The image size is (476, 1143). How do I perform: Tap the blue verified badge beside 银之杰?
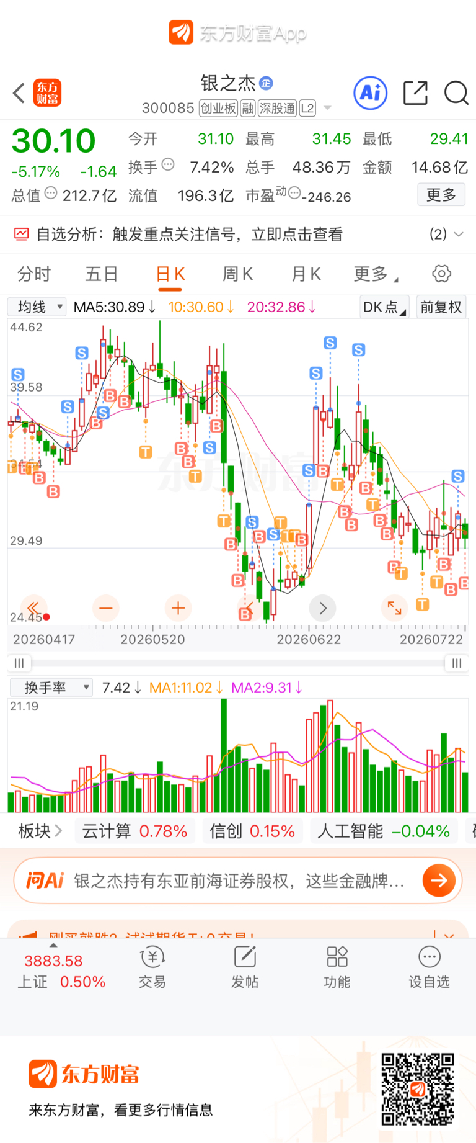(267, 83)
